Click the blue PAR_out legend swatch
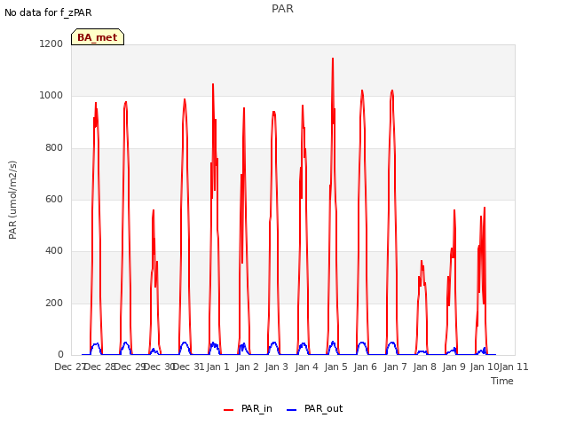Screen dimensions: 568x426 pyautogui.click(x=292, y=410)
